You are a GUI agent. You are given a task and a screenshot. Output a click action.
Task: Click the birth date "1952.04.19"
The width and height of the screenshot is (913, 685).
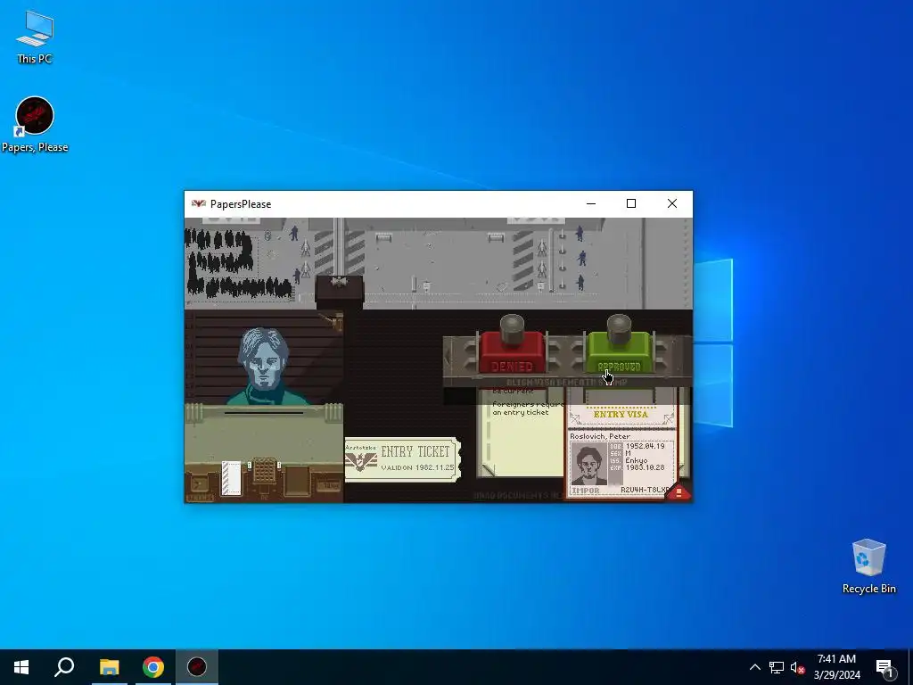[646, 446]
